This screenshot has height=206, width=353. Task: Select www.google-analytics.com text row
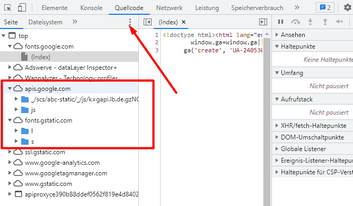62,163
